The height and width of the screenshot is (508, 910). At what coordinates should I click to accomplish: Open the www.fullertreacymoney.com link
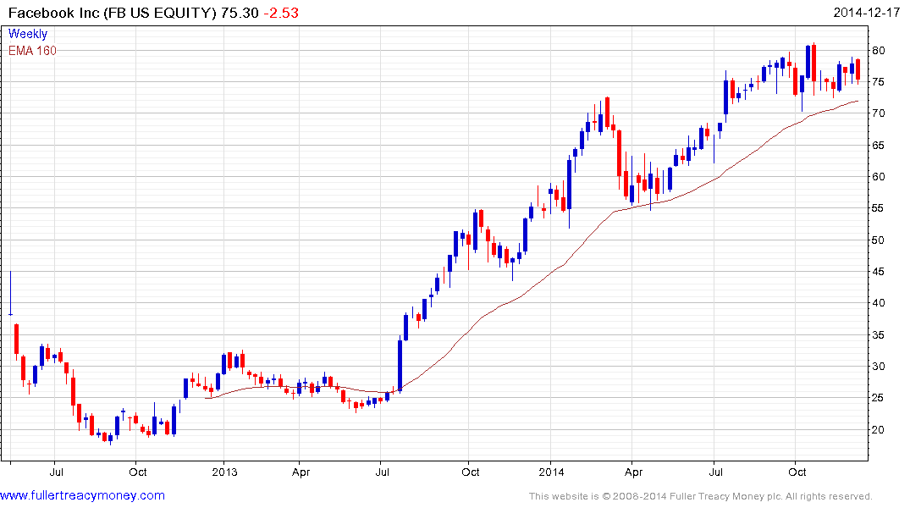tap(82, 495)
